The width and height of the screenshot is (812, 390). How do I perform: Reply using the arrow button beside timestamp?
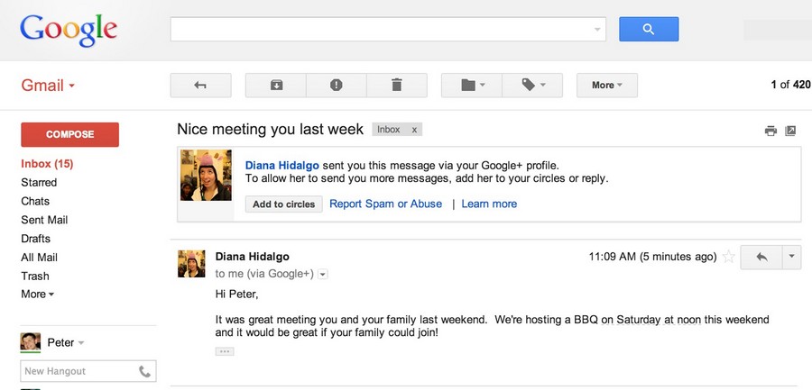coord(761,257)
